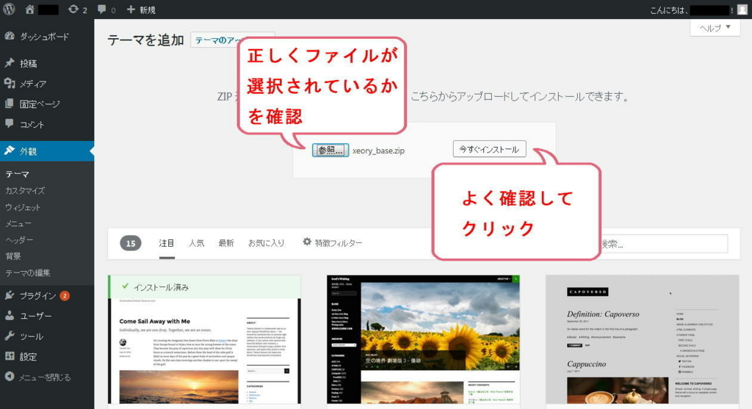752x409 pixels.
Task: Click the 新規 plus icon
Action: point(131,9)
